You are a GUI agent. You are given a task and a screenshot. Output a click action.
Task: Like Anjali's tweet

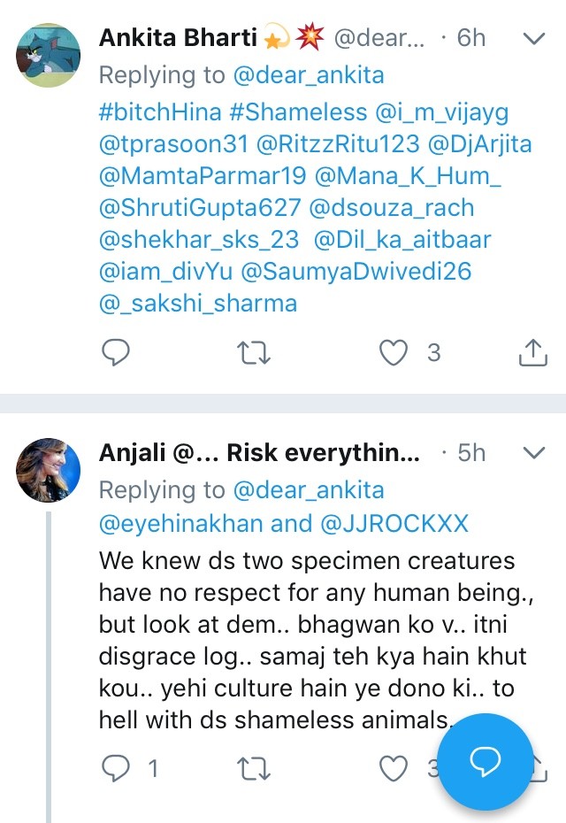pyautogui.click(x=394, y=769)
